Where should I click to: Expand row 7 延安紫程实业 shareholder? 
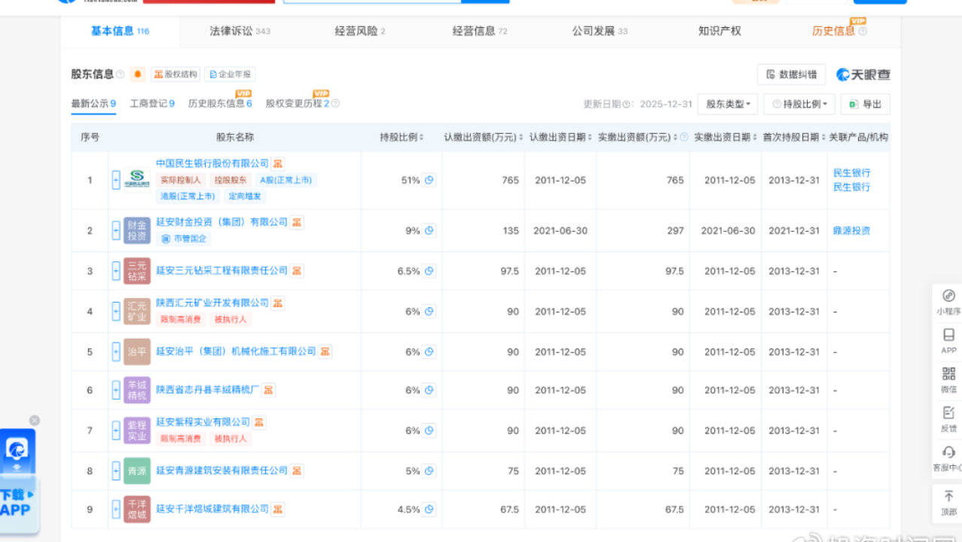[116, 431]
